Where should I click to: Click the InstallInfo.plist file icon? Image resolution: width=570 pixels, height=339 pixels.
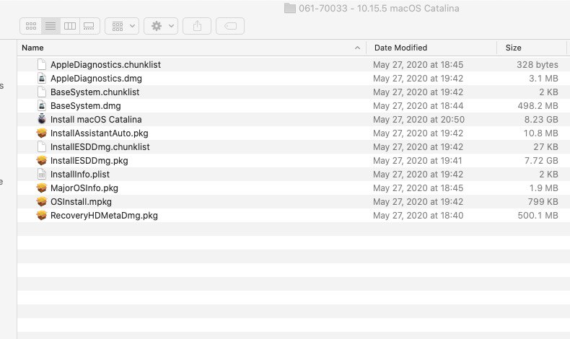pos(42,174)
